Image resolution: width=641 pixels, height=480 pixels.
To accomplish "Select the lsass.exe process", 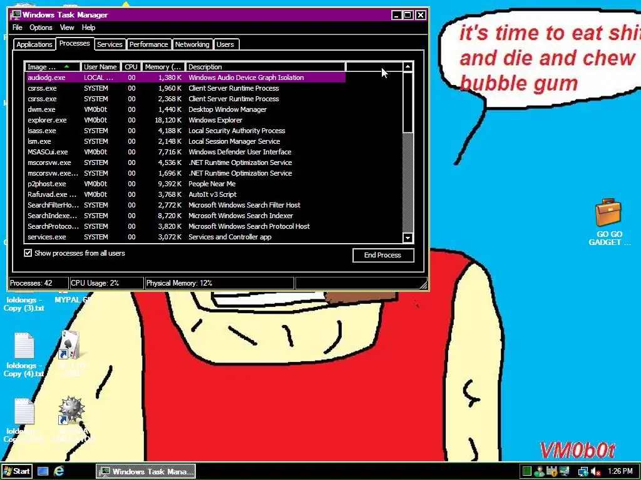I will point(185,131).
